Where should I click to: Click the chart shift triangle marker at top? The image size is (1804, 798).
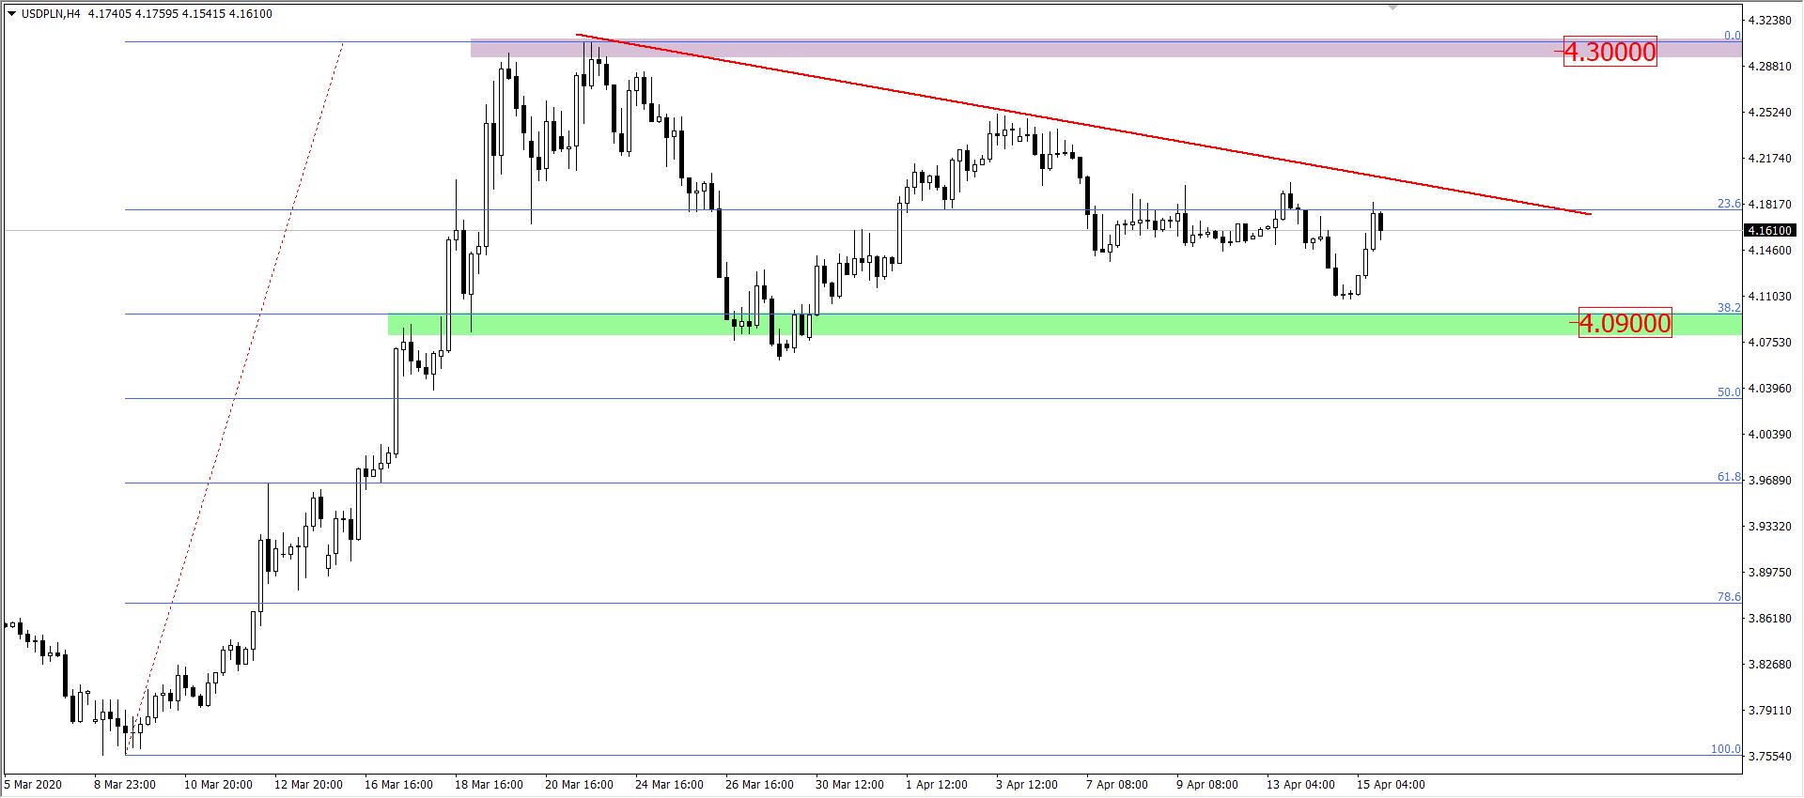(x=1392, y=7)
